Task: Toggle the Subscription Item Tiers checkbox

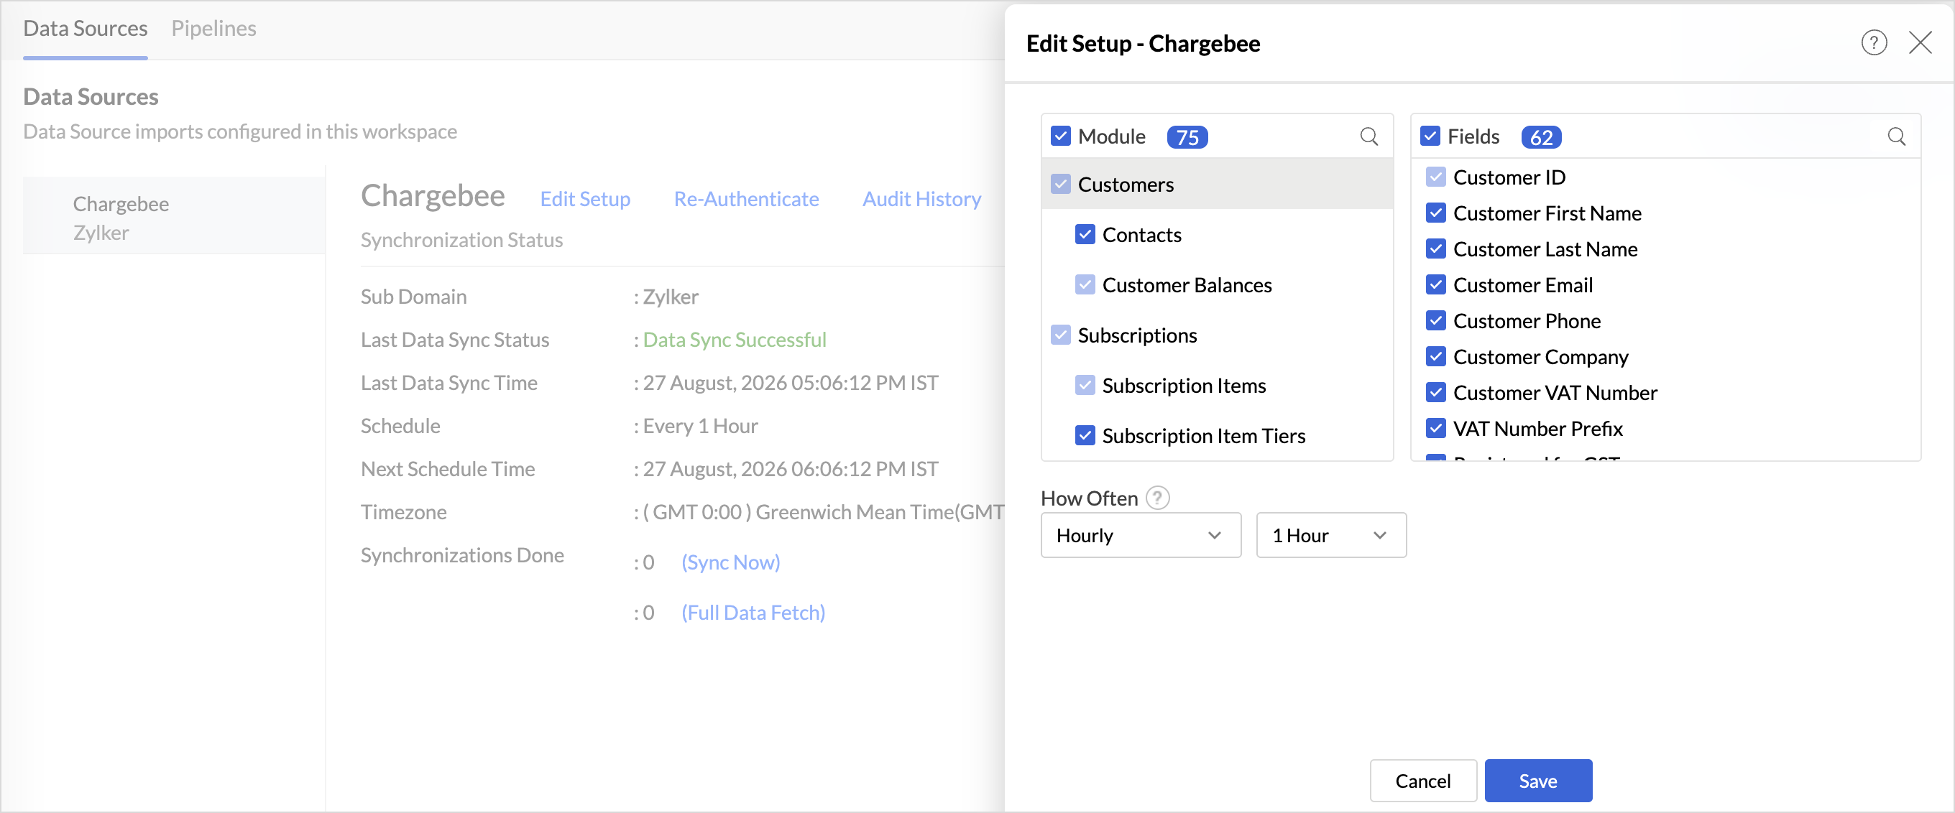Action: (x=1085, y=435)
